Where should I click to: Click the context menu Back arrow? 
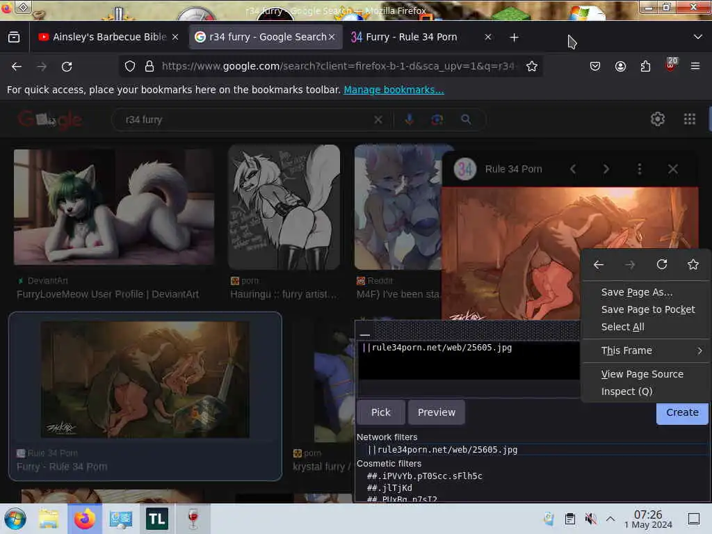click(599, 265)
